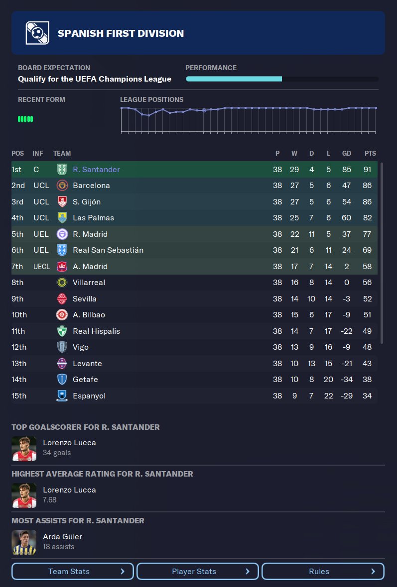Click the R. Santander club badge

pos(62,170)
